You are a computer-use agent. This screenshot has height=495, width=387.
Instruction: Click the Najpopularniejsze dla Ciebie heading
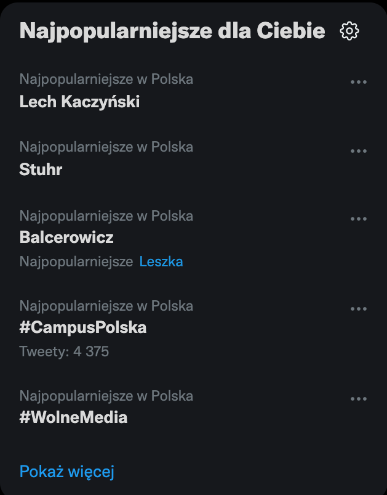[172, 31]
